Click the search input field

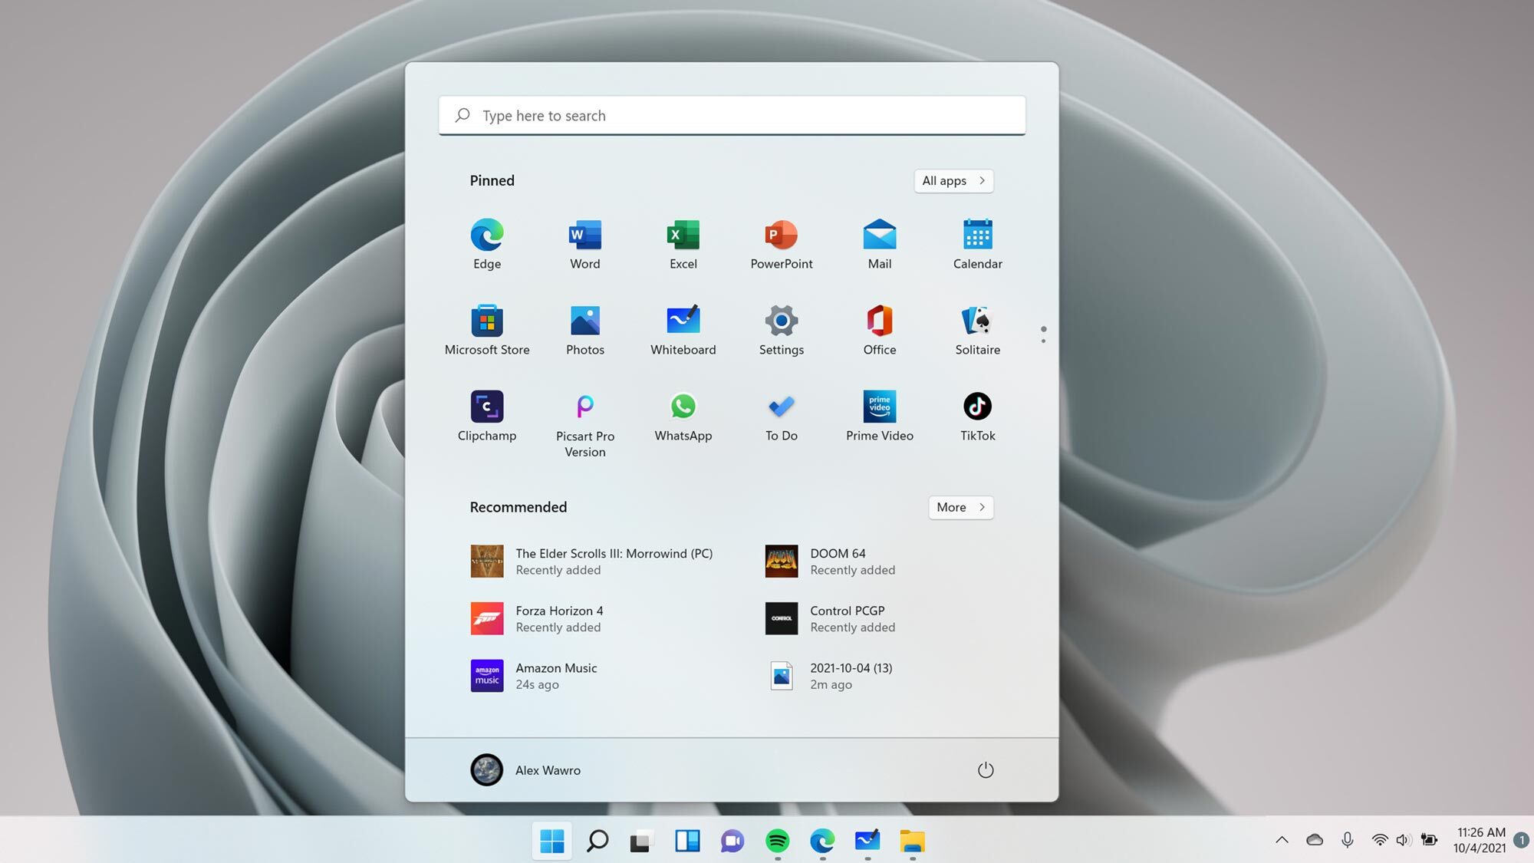coord(732,115)
